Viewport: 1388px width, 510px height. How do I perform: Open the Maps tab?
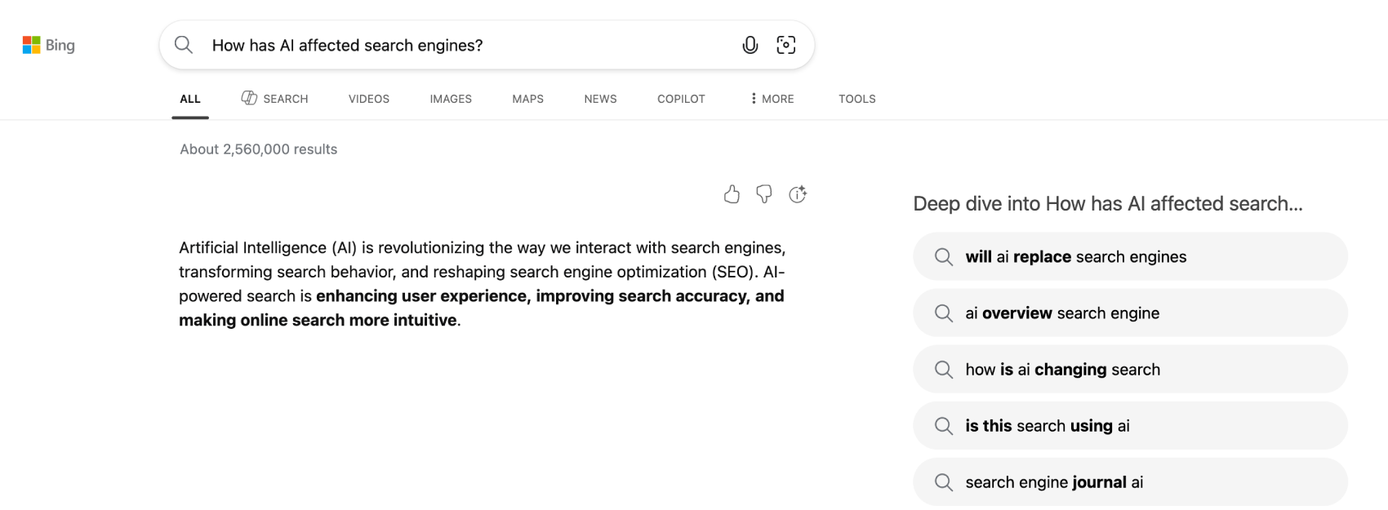(527, 99)
